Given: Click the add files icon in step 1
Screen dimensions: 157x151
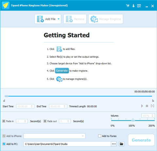Looking at the screenshot, I should point(59,49).
